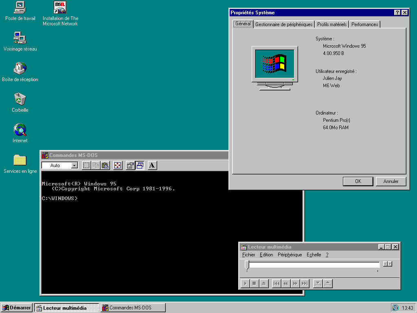Select the Corbeille recycle bin icon

[20, 102]
